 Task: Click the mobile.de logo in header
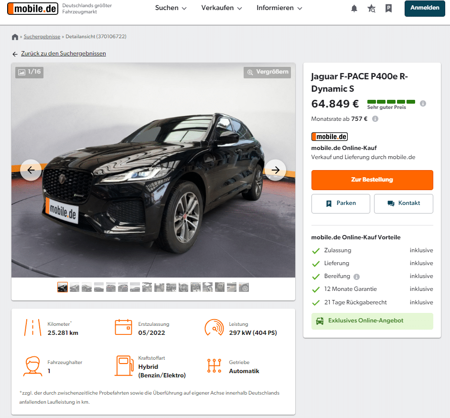32,9
